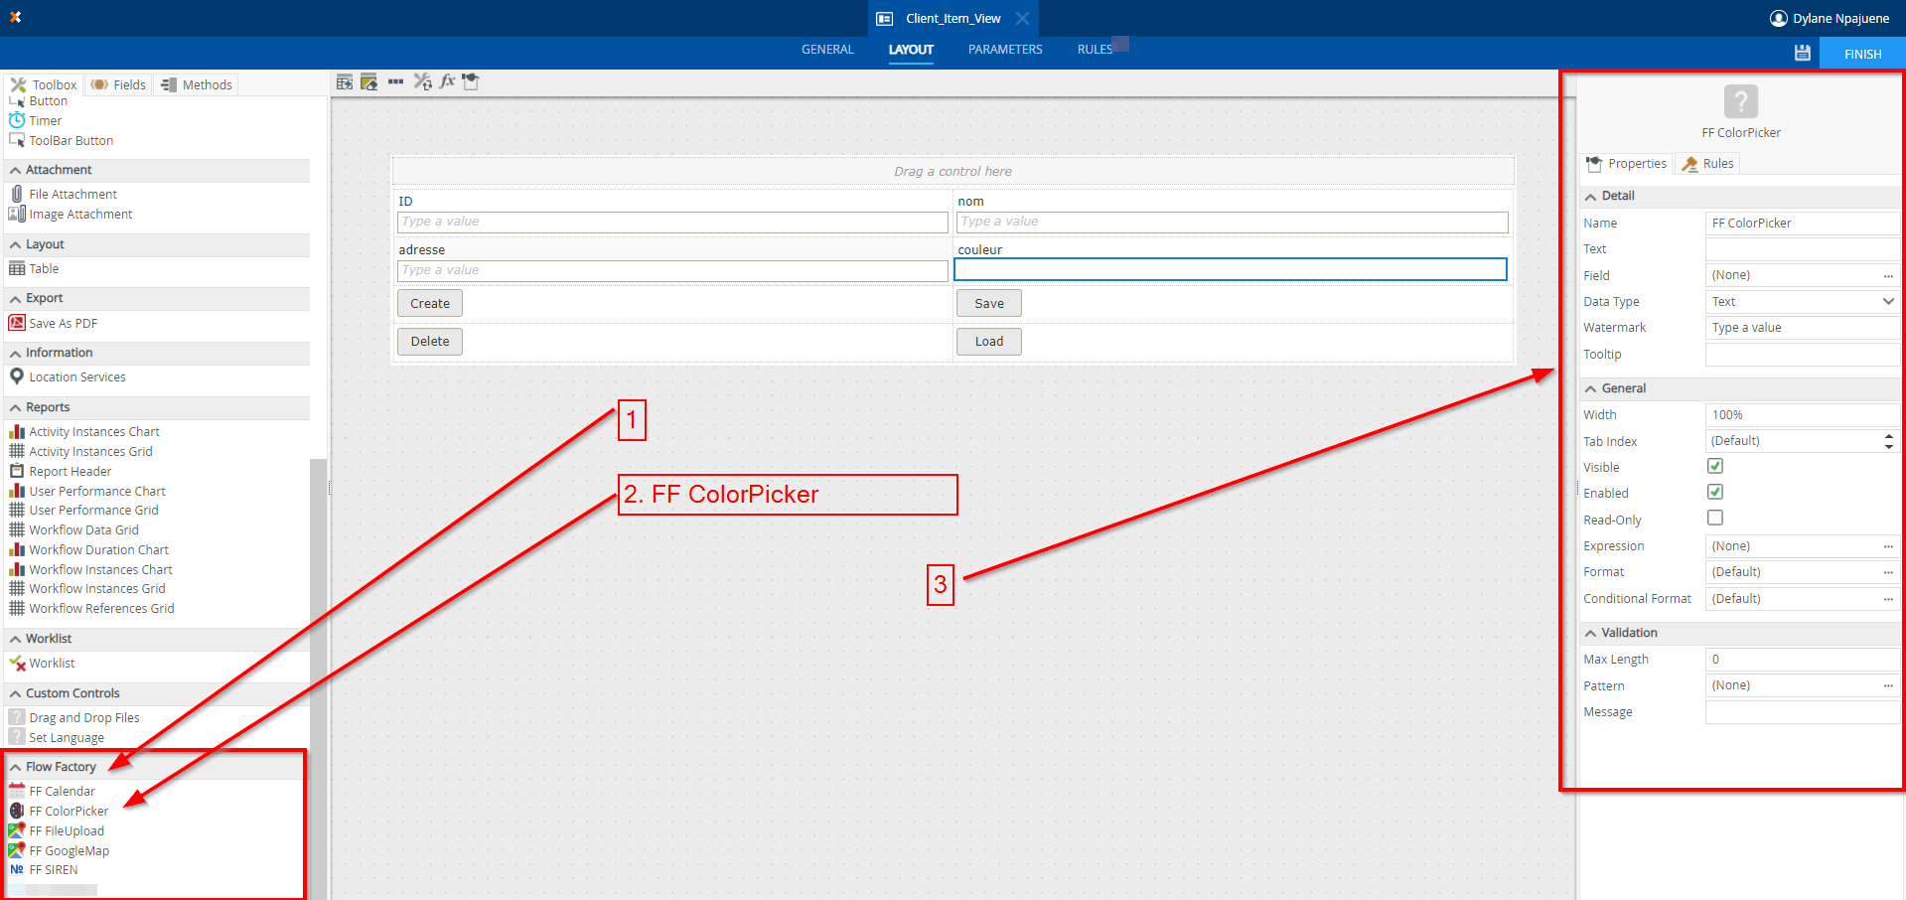1906x900 pixels.
Task: Click the save disk icon near Finish
Action: point(1802,54)
